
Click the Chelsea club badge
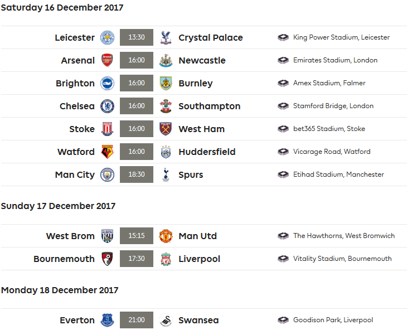[107, 106]
